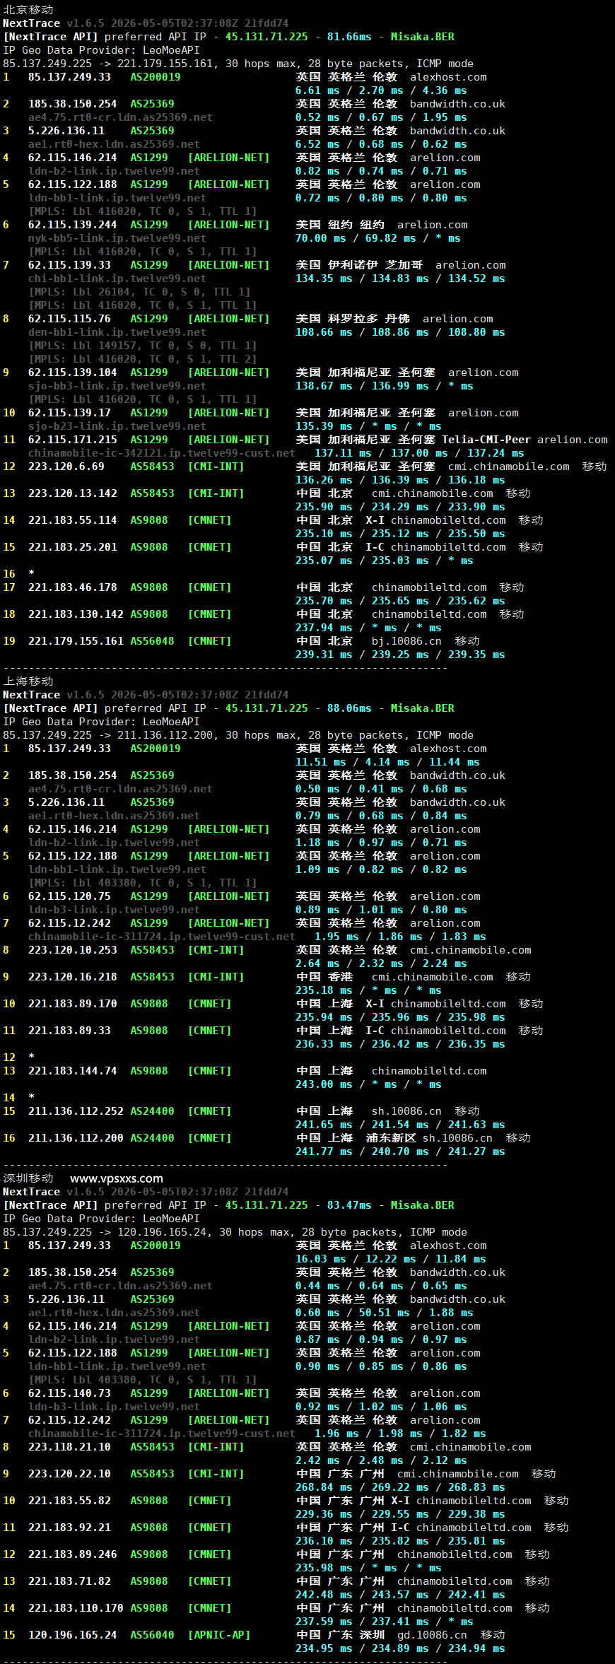Image resolution: width=615 pixels, height=1664 pixels.
Task: Select hop IP 221.183.25.201
Action: tap(73, 547)
